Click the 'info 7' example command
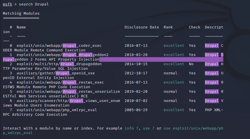 pos(131,128)
